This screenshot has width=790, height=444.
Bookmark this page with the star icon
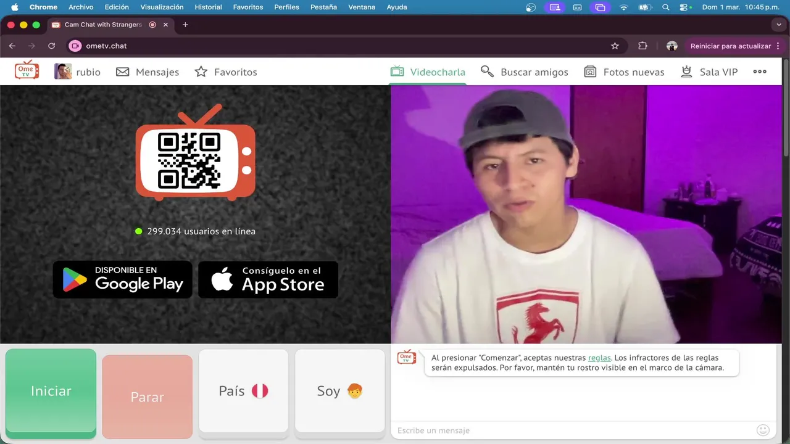615,46
